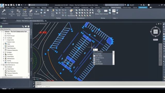Start the Guided Drive tool

tap(31, 13)
